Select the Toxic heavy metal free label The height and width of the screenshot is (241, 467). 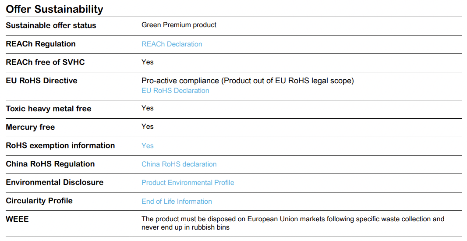(x=48, y=108)
